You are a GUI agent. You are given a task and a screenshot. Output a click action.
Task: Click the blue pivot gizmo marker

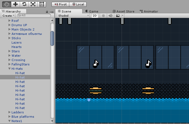click(89, 100)
